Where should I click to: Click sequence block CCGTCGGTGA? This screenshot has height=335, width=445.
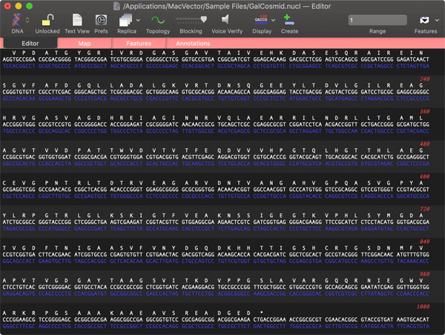[x=19, y=254]
